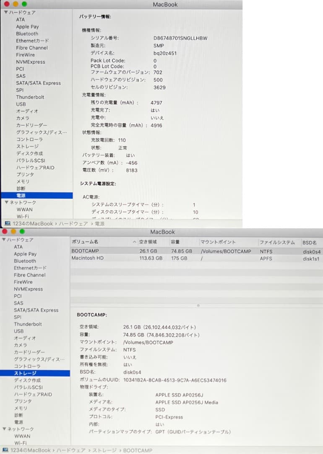
Task: Collapse ネットワーク section in bottom window
Action: (x=4, y=429)
